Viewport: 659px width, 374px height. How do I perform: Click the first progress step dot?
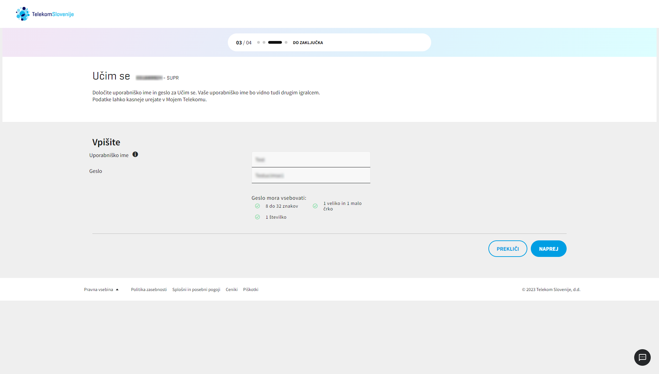point(258,42)
